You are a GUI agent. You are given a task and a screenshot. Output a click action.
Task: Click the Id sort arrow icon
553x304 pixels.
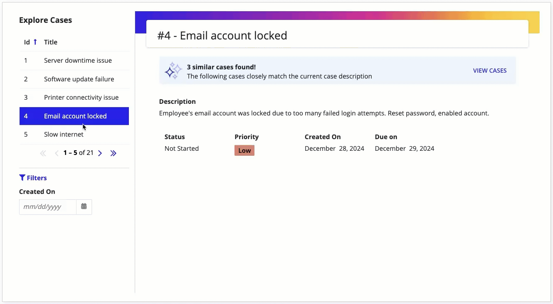pyautogui.click(x=35, y=42)
